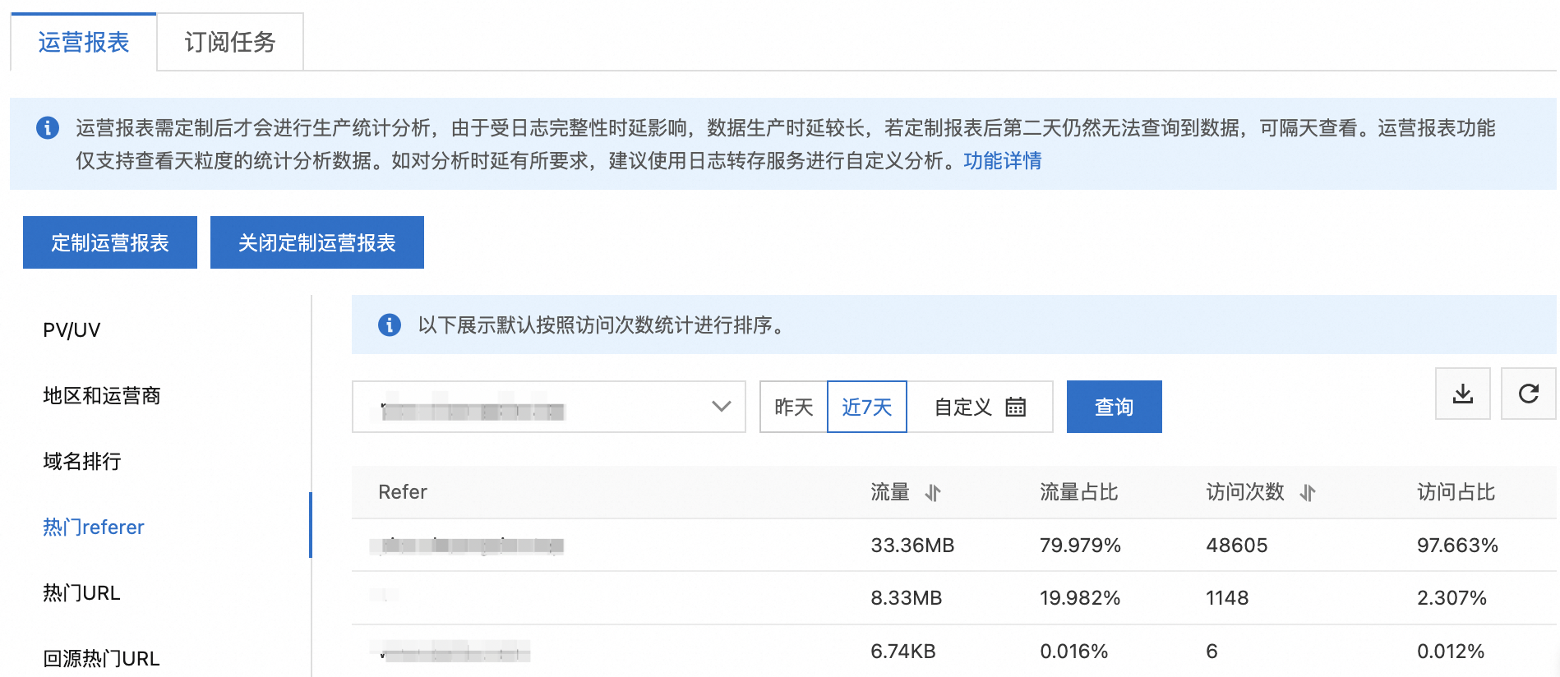
Task: Open the 热门URL section
Action: click(81, 593)
